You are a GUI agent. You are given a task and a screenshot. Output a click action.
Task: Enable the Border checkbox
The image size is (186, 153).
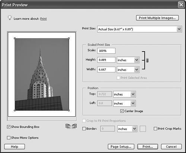[84, 129]
